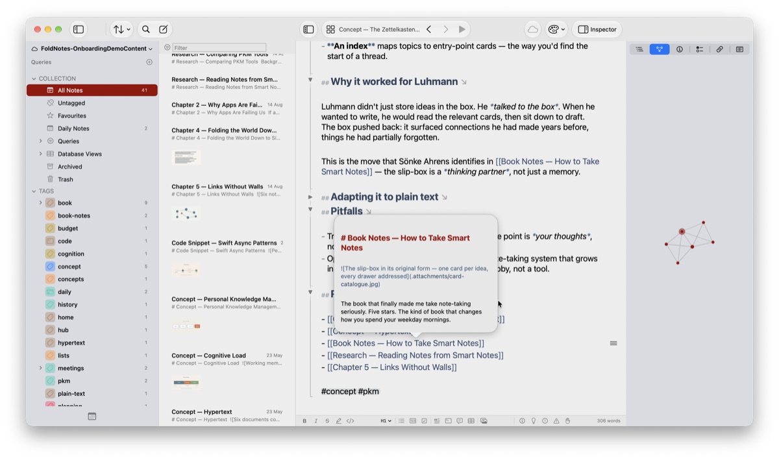Open the document title Concept — The Zettelkasten

tap(379, 29)
